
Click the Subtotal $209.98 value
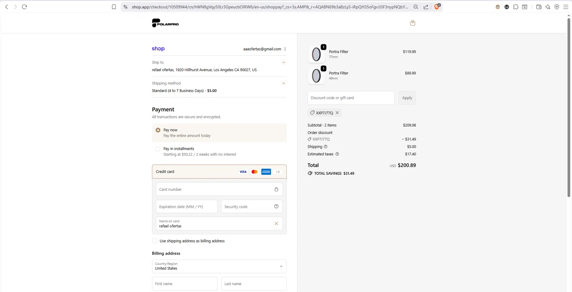tap(410, 125)
